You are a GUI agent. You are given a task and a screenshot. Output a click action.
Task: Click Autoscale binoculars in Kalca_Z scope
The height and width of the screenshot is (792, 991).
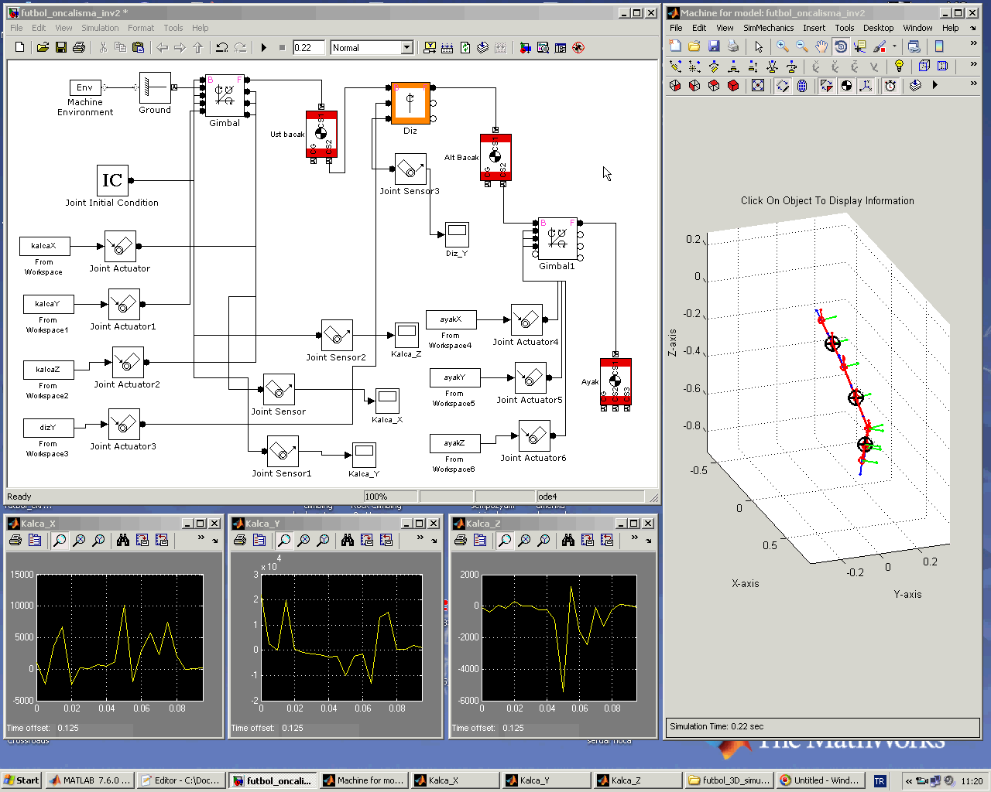568,540
